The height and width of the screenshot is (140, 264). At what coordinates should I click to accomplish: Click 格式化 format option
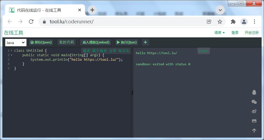[x=124, y=51]
